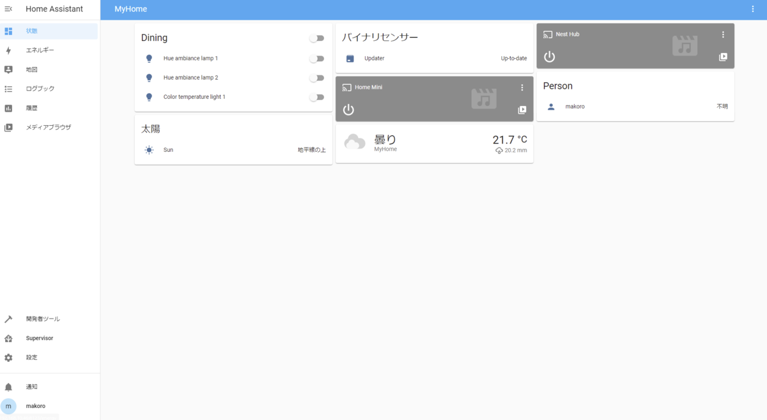
Task: Click the user avatar badge 'm'
Action: click(x=8, y=406)
